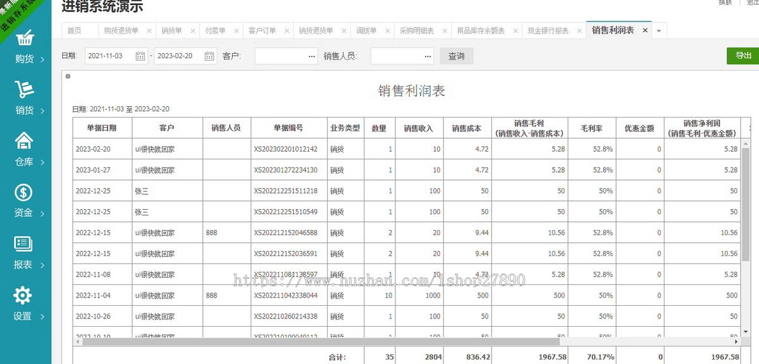Image resolution: width=759 pixels, height=364 pixels.
Task: Click the green 导出 export button
Action: (x=743, y=56)
